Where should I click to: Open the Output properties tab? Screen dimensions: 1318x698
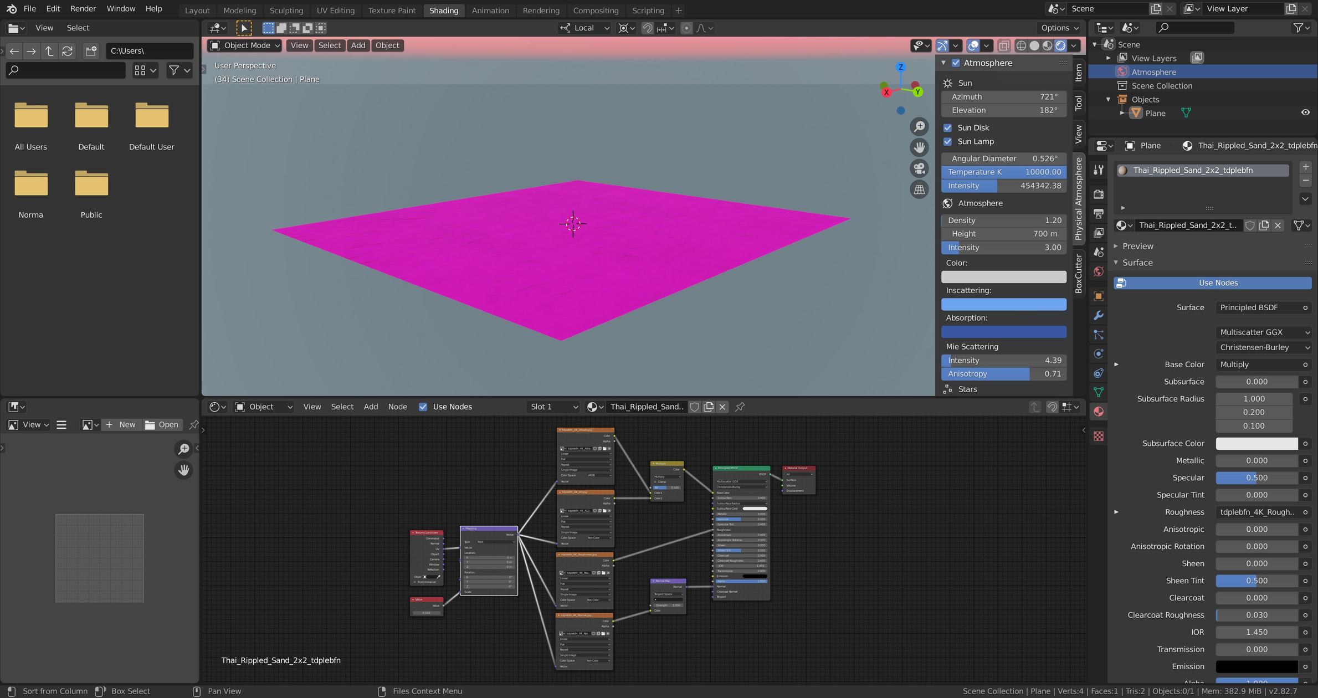point(1099,213)
